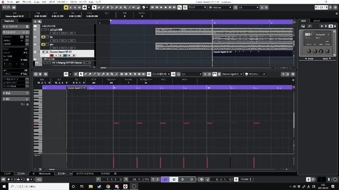Viewport: 339px width, 190px height.
Task: Open the Inspector tab
Action: coord(9,21)
